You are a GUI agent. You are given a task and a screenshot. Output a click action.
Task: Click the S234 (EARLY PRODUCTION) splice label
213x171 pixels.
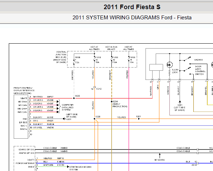click(x=120, y=104)
